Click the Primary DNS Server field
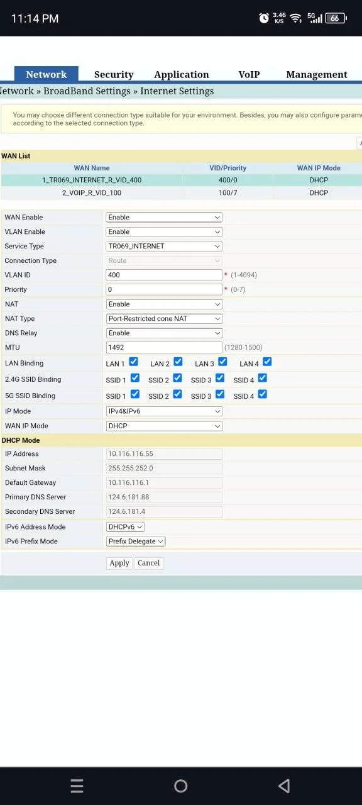The height and width of the screenshot is (805, 362). click(x=164, y=497)
